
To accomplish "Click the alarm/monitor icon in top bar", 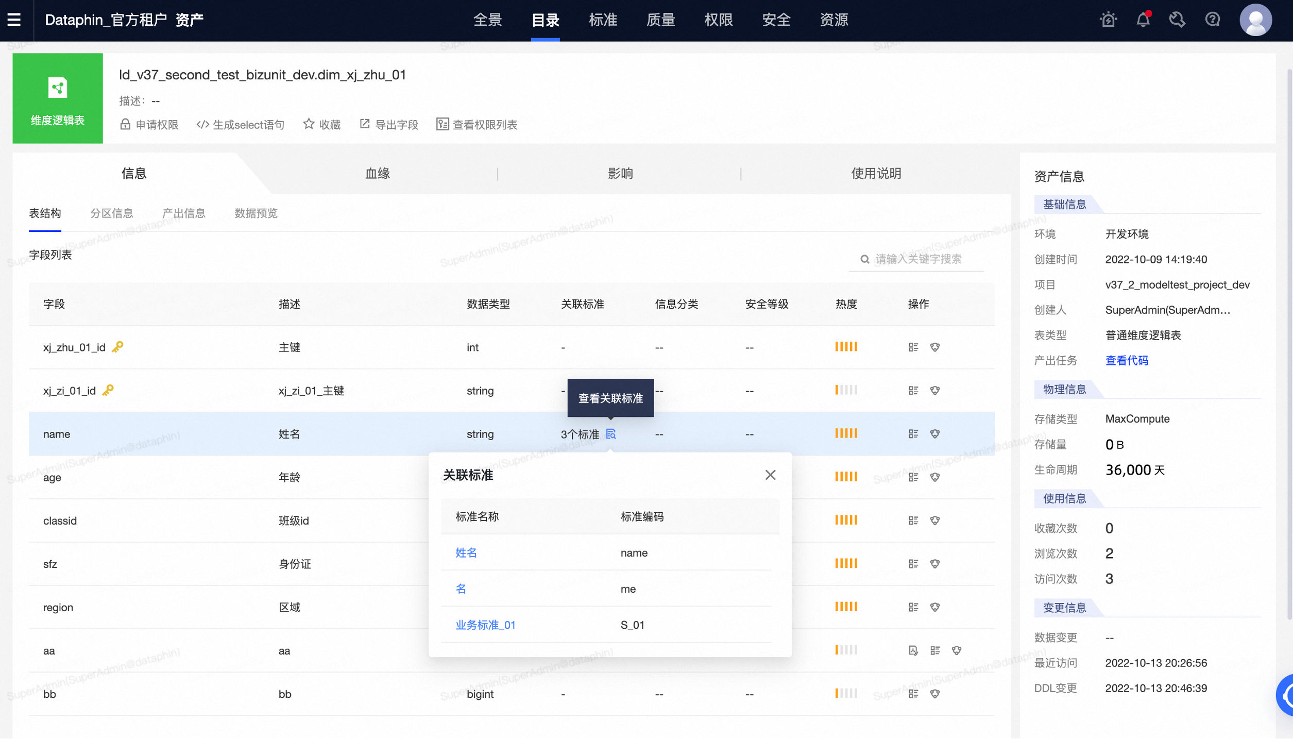I will pyautogui.click(x=1107, y=20).
